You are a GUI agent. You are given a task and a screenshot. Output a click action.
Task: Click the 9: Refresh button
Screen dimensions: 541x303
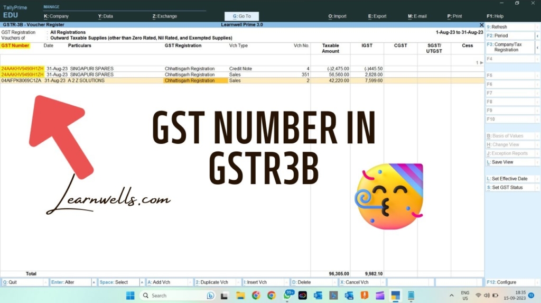point(510,27)
